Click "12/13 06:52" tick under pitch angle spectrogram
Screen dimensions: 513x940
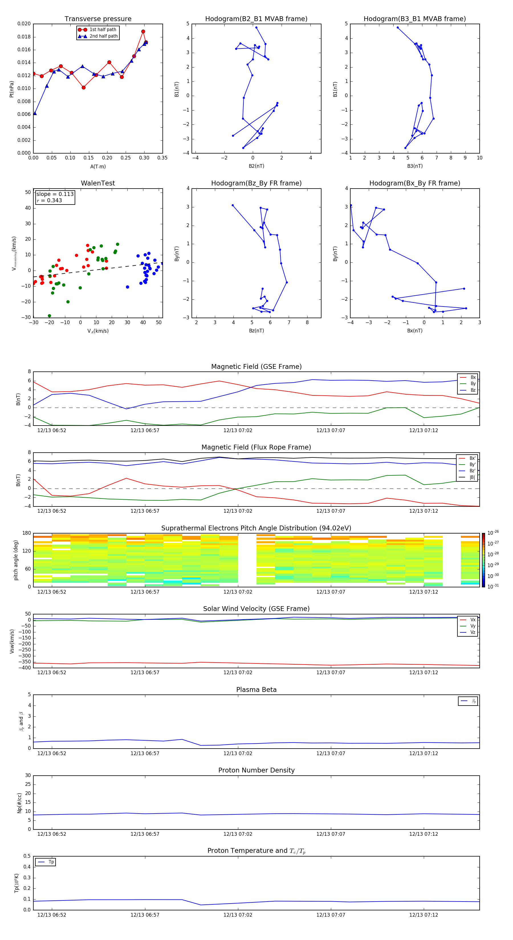click(x=52, y=592)
